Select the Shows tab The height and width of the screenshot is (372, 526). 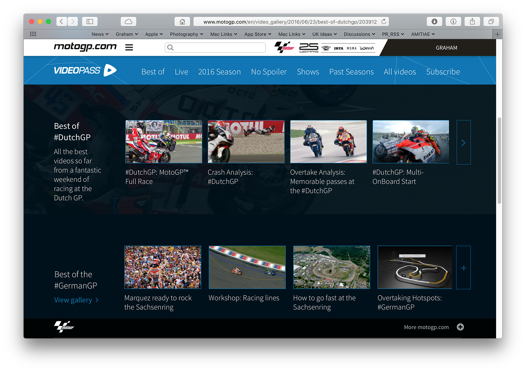click(308, 72)
